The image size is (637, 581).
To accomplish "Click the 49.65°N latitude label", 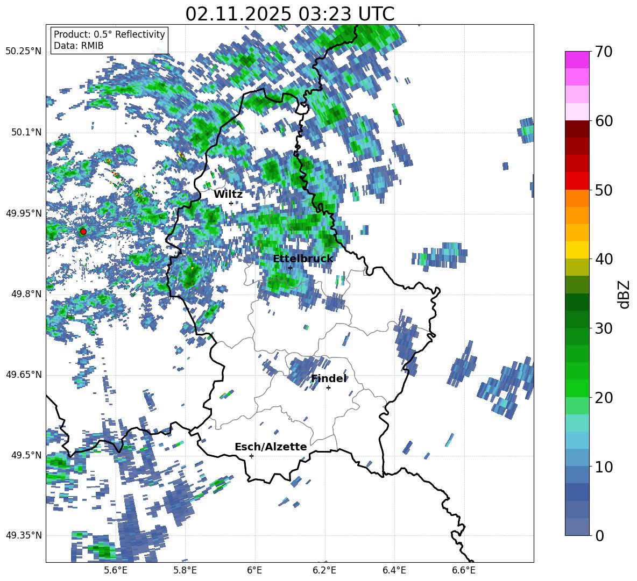I will pyautogui.click(x=24, y=374).
